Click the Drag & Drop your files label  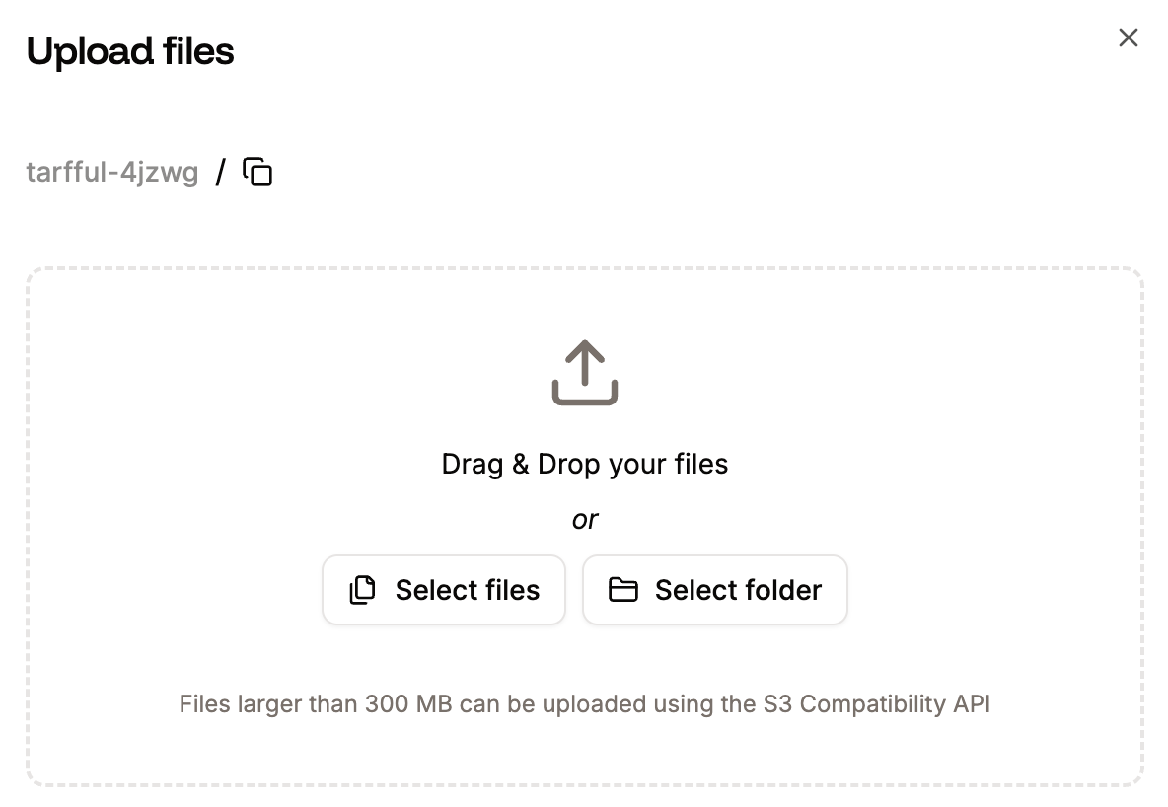pos(584,464)
